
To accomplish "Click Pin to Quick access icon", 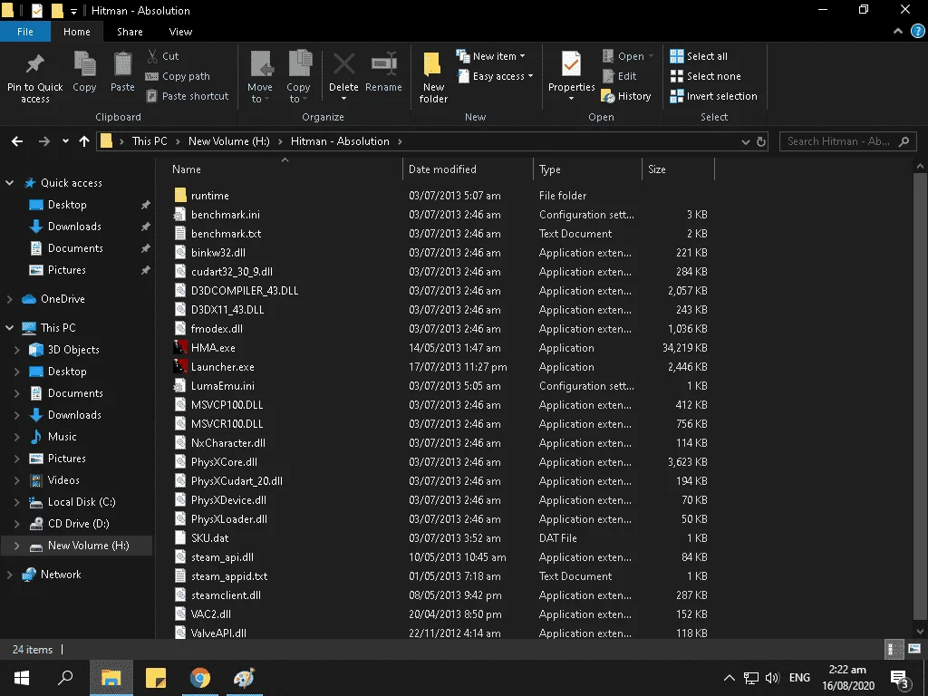I will [34, 64].
